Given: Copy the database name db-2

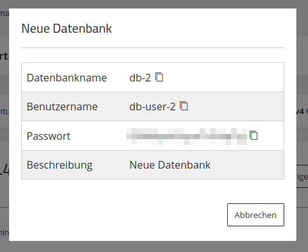Looking at the screenshot, I should tap(159, 77).
